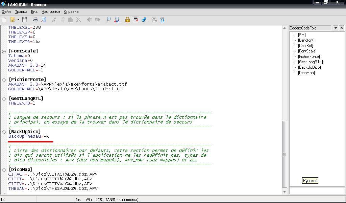This screenshot has width=346, height=203.
Task: Jump to [BackUpDico] in the CodeFold tree
Action: 309,67
